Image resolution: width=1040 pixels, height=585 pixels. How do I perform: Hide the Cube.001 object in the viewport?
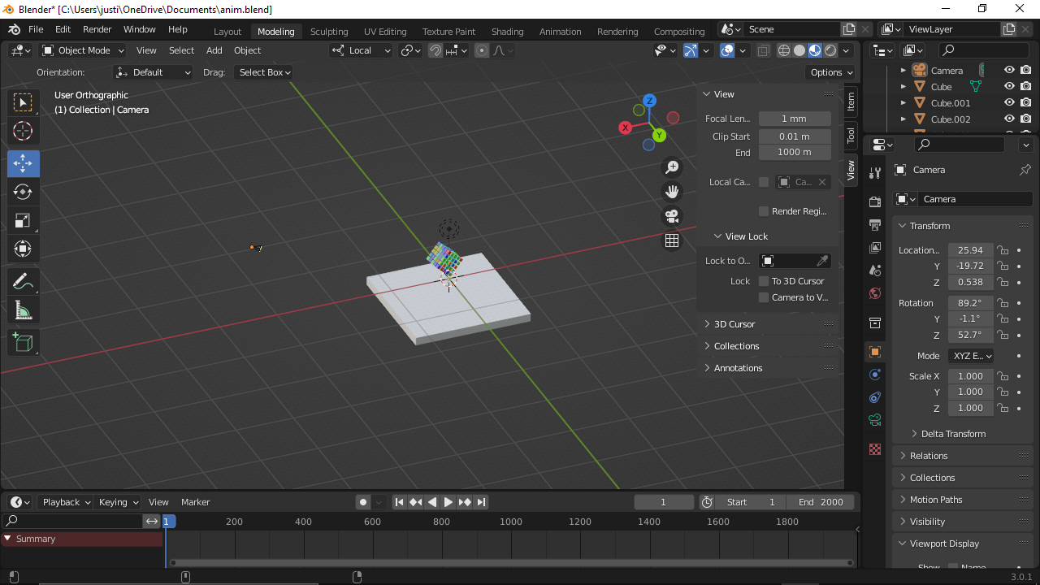click(x=1010, y=102)
